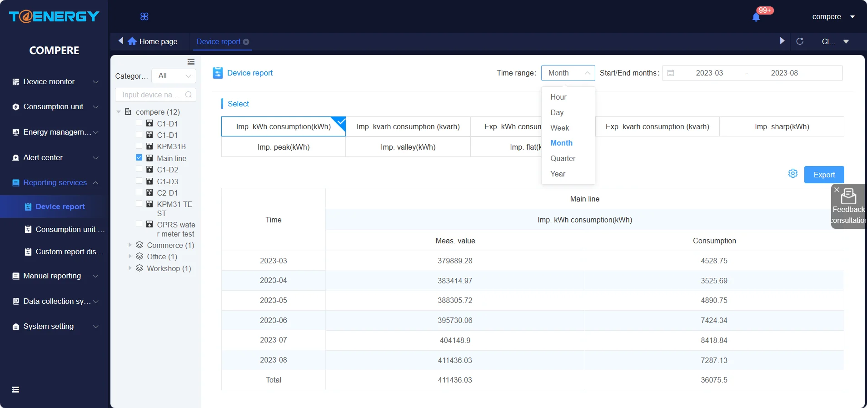Check the KPM31B device checkbox
Viewport: 867px width, 408px height.
[x=139, y=146]
